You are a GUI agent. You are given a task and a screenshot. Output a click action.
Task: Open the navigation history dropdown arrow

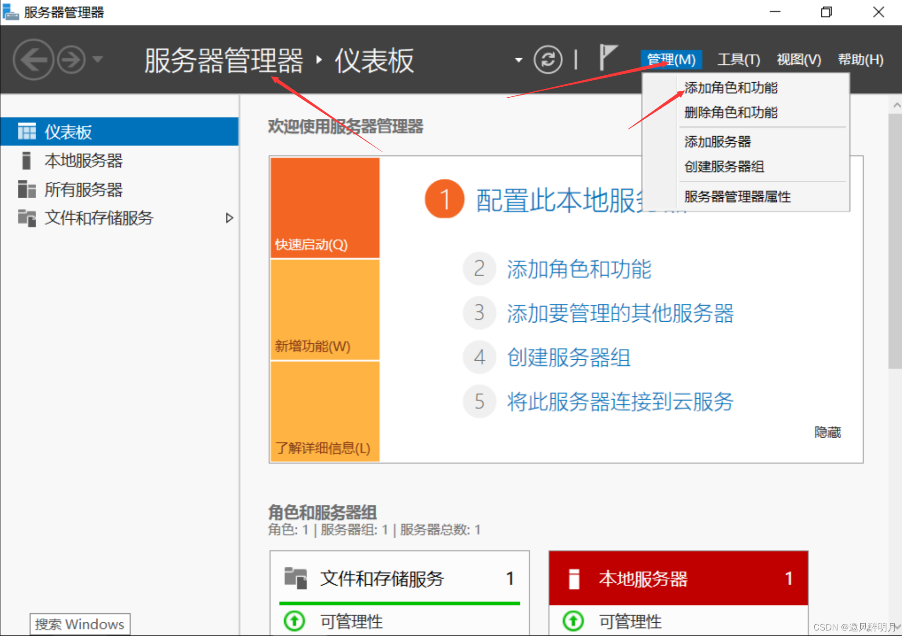tap(97, 59)
